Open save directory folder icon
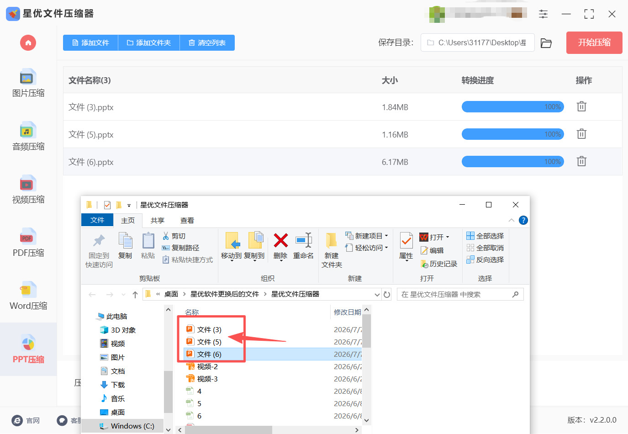 click(546, 43)
